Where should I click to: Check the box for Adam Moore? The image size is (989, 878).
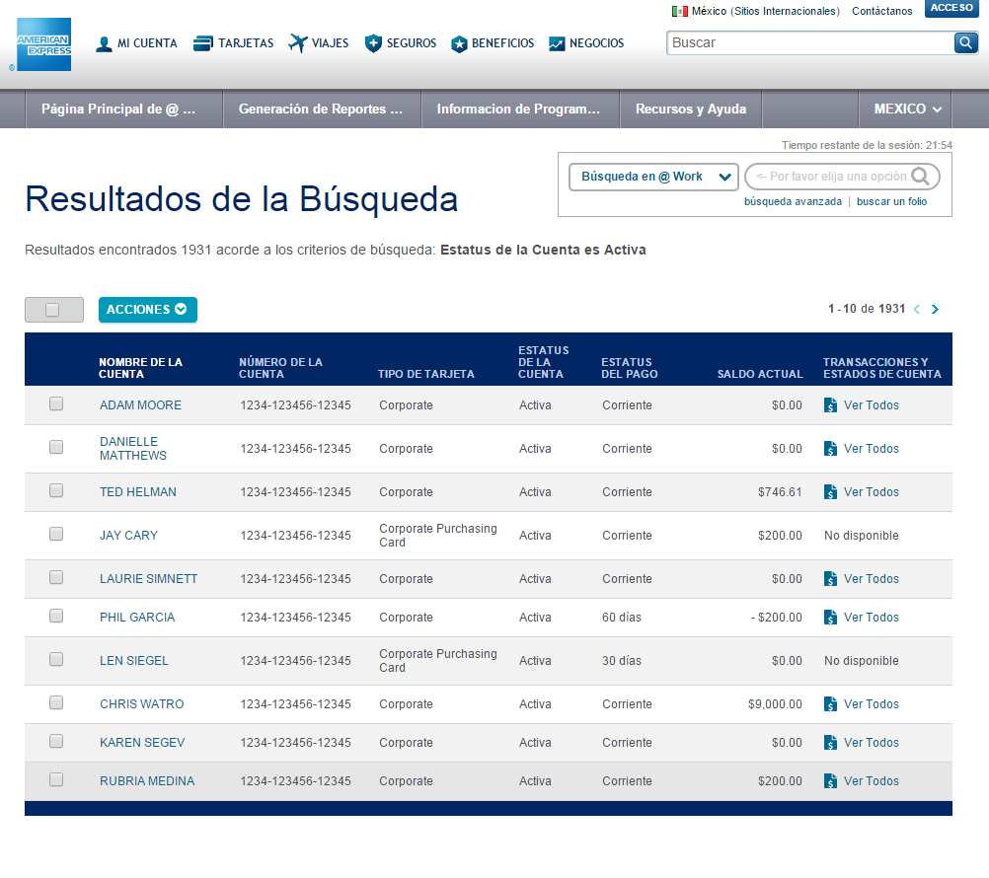(x=56, y=403)
